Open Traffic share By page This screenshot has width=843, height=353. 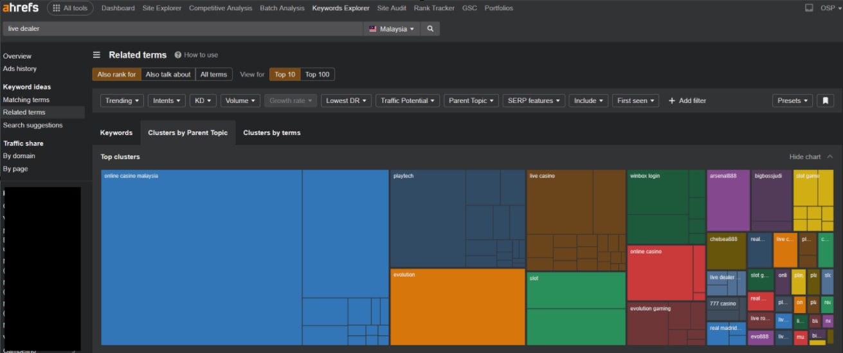click(x=16, y=168)
